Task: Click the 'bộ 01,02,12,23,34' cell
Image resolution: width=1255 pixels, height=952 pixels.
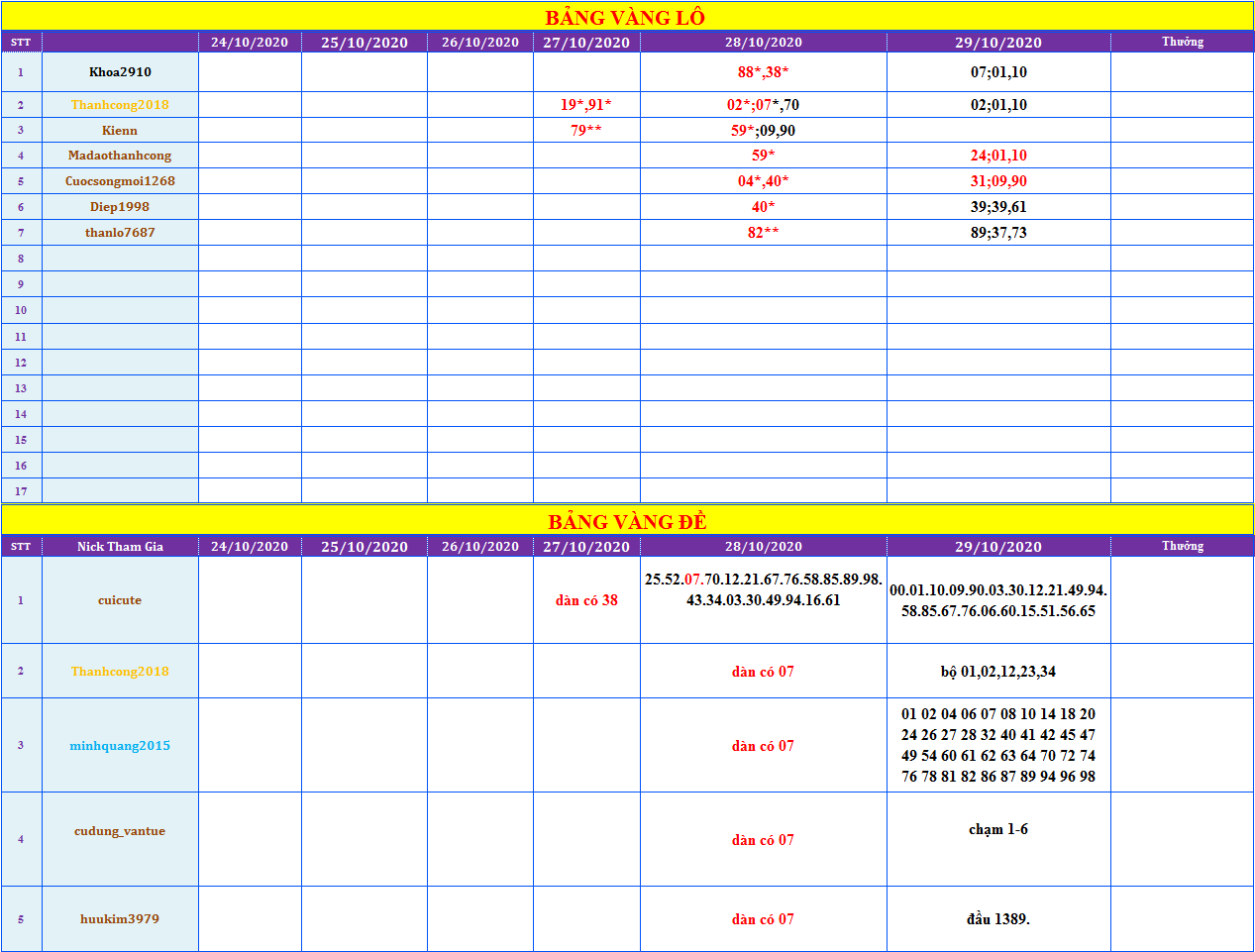Action: tap(998, 672)
